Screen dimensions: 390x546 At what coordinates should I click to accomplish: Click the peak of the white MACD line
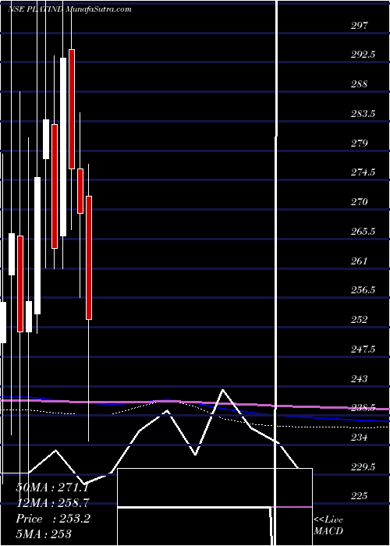pyautogui.click(x=222, y=390)
